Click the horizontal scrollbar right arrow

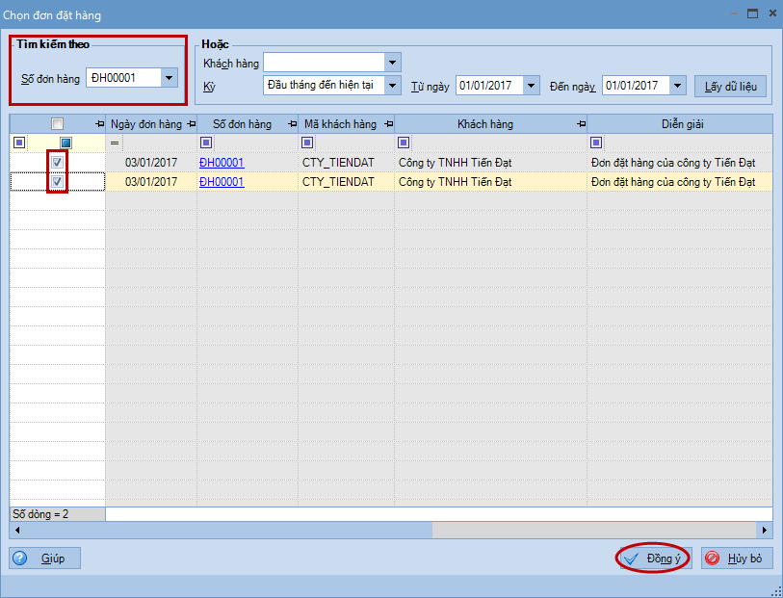[765, 531]
